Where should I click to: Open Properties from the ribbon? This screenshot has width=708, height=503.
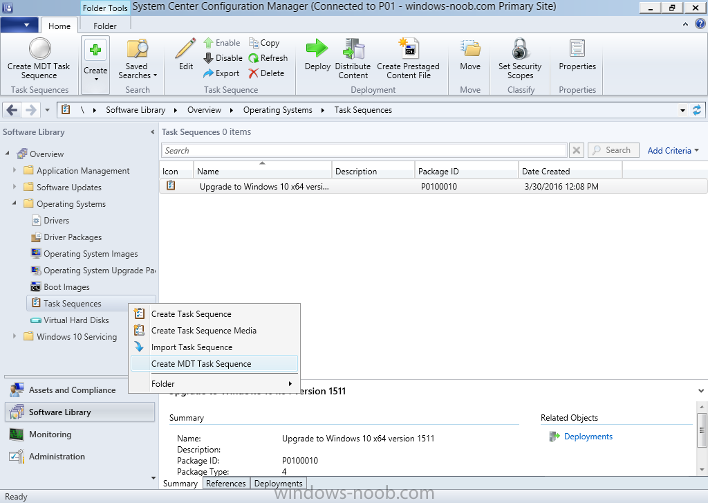click(x=577, y=55)
